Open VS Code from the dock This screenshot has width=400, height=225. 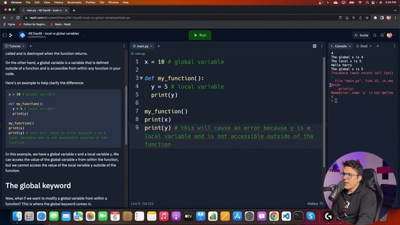(286, 216)
